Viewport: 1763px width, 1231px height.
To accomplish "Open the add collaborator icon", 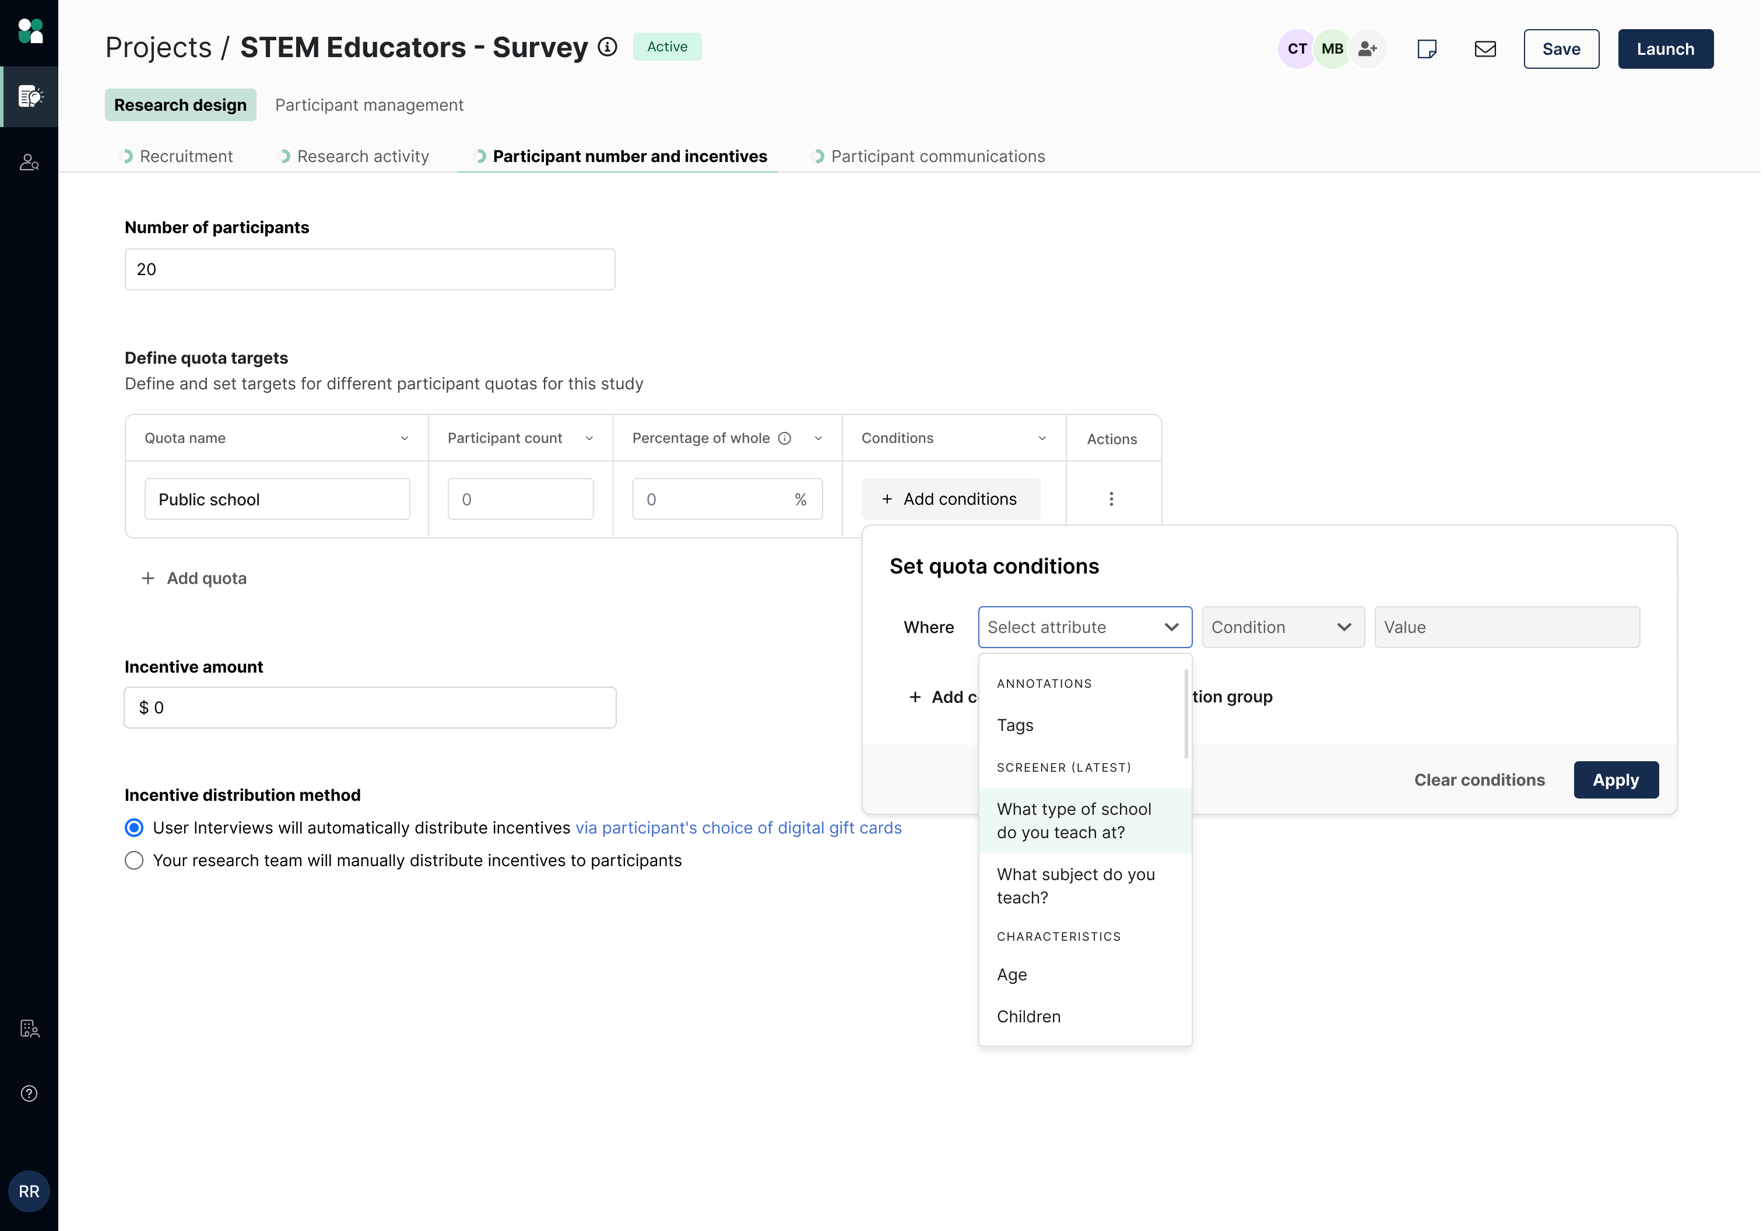I will click(1367, 49).
